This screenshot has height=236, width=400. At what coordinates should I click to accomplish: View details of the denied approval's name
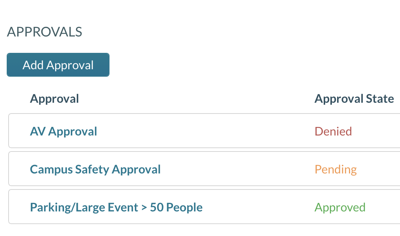(63, 131)
